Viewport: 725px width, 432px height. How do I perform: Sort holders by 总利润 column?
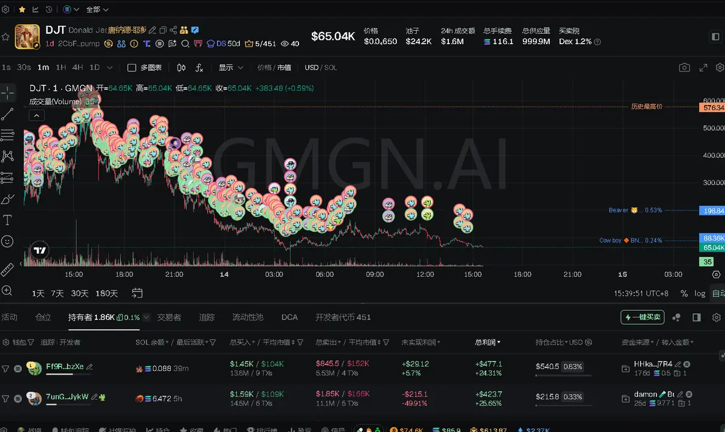point(488,342)
